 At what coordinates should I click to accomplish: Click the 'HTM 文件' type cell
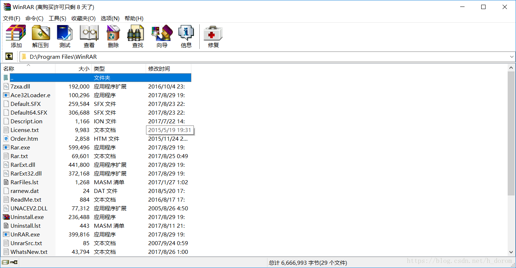pos(107,139)
